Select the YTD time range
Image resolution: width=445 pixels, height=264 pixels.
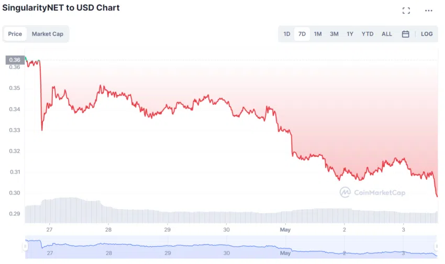(367, 34)
